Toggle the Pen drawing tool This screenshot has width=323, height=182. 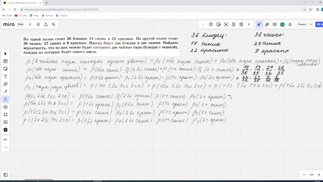6,100
